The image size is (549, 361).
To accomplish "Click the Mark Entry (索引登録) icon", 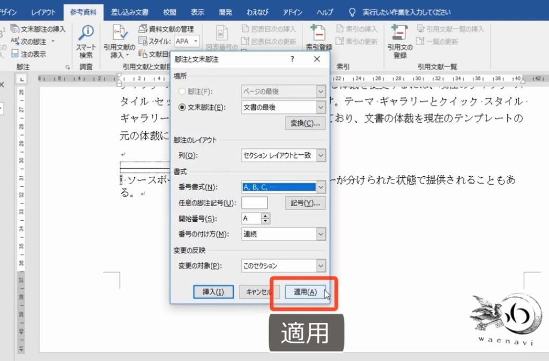I will (x=318, y=33).
